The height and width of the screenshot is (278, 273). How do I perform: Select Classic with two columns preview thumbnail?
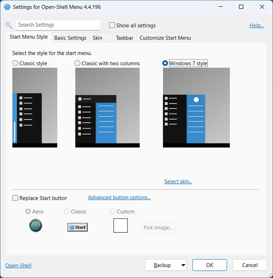pos(107,107)
